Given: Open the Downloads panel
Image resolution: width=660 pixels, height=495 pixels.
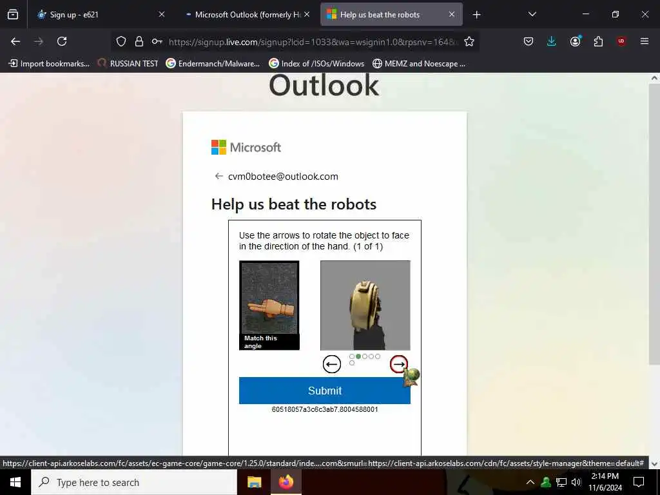Looking at the screenshot, I should pos(552,41).
